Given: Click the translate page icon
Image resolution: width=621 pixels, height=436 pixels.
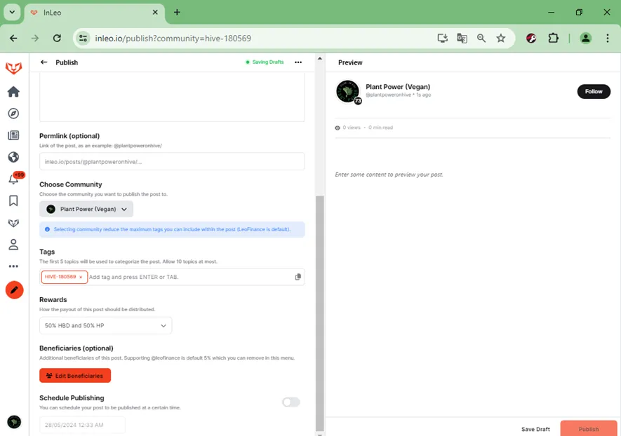Looking at the screenshot, I should 462,38.
